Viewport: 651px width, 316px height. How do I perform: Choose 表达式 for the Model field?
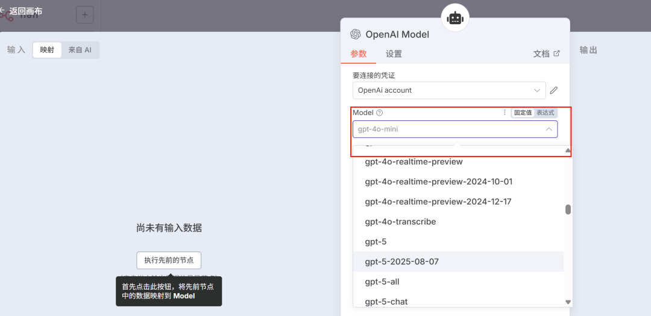pyautogui.click(x=545, y=113)
